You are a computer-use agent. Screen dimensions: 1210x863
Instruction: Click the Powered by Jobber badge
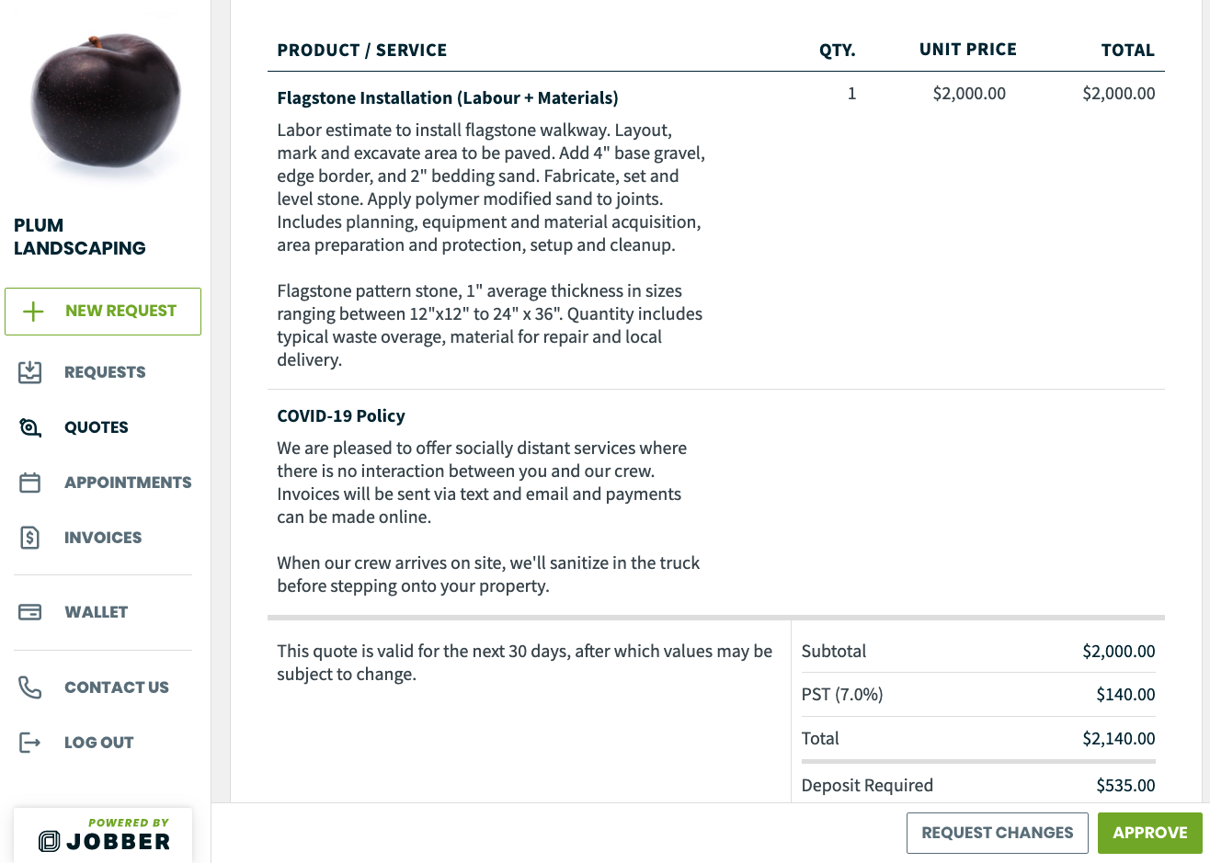coord(104,835)
